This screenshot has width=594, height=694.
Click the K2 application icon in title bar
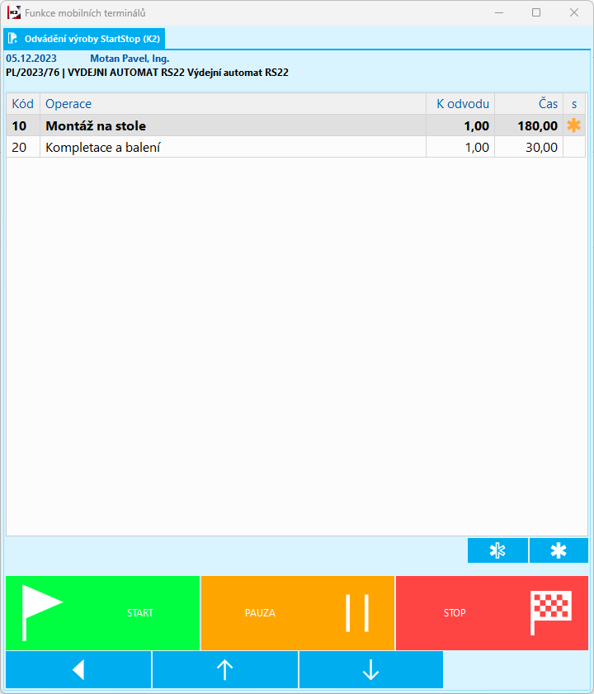tap(14, 12)
